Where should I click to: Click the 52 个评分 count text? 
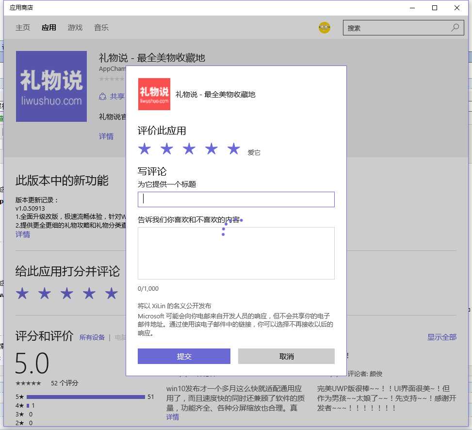coord(65,383)
